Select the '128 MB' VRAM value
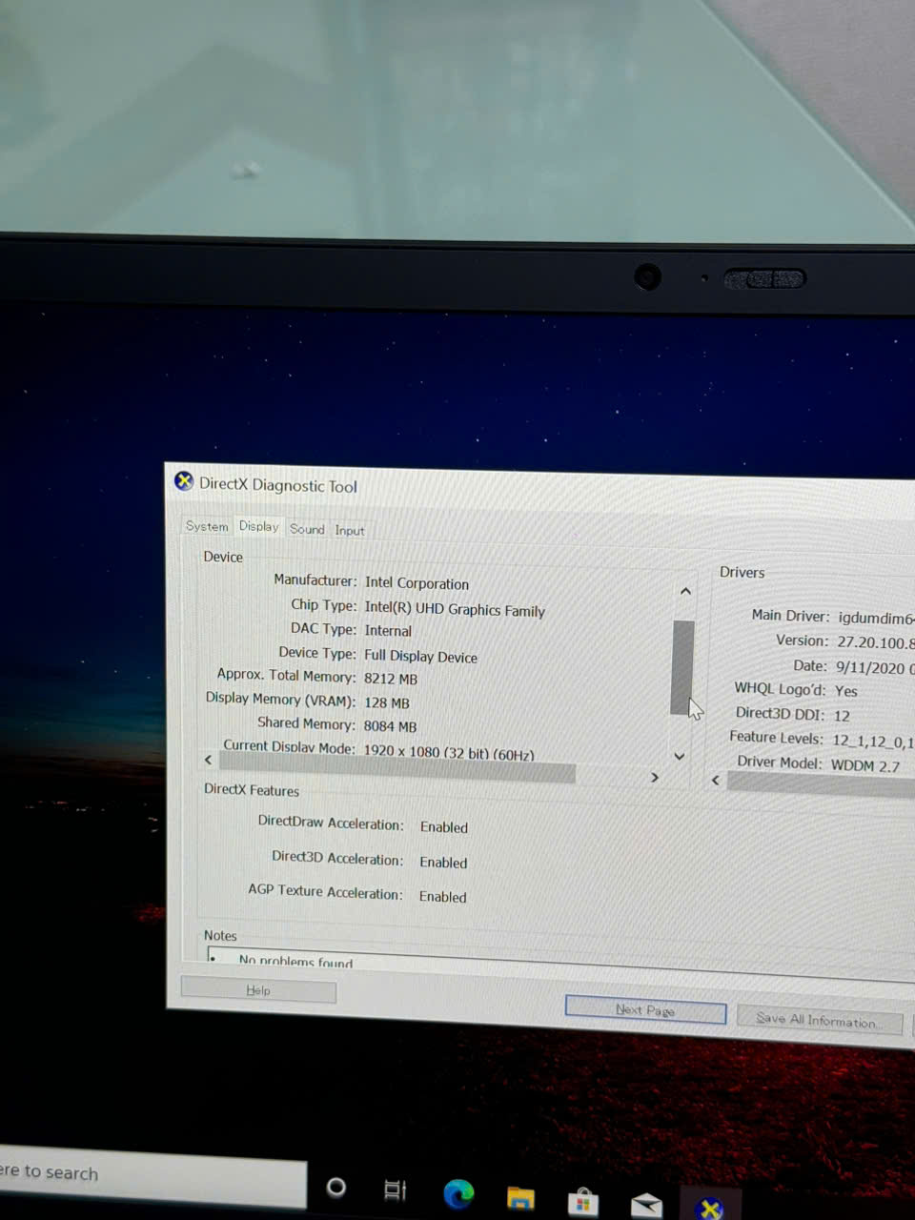 tap(387, 702)
